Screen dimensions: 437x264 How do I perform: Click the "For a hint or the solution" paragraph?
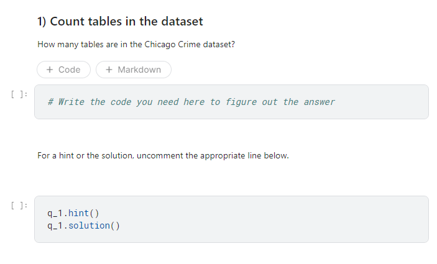163,155
